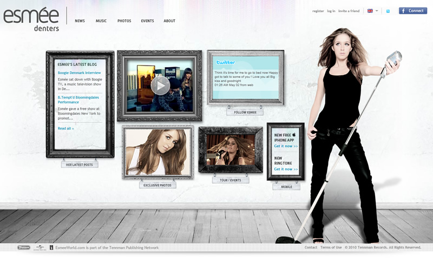Click the HER LATEST POSTS label
Viewport: 433px width, 262px height.
80,165
